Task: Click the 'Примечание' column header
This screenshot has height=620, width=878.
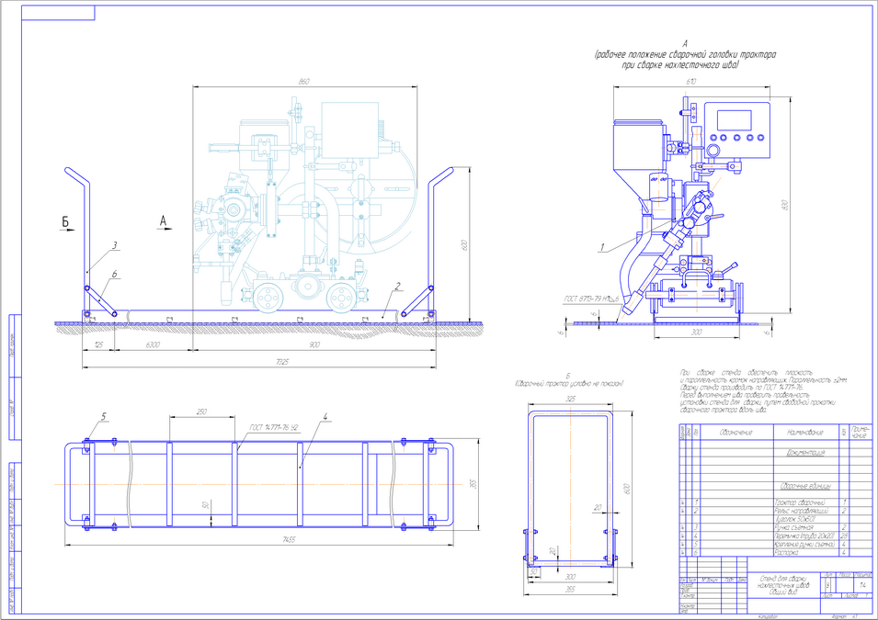Action: click(861, 432)
